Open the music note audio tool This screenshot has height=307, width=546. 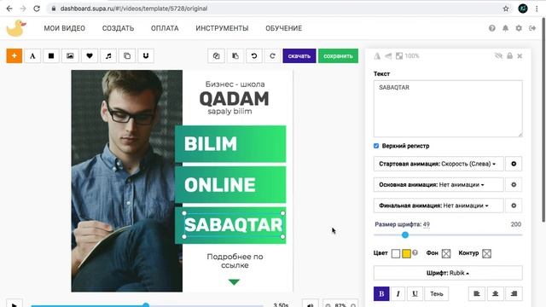[108, 55]
